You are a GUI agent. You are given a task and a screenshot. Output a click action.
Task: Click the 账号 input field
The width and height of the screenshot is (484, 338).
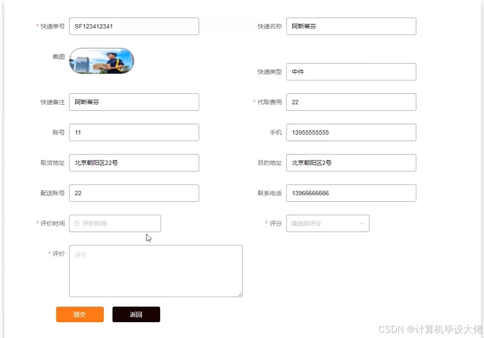134,132
